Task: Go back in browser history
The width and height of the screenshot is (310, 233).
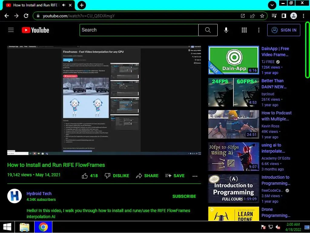Action: pos(7,16)
